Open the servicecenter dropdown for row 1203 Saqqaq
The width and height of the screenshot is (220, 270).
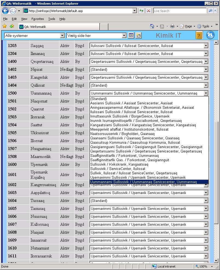206,46
